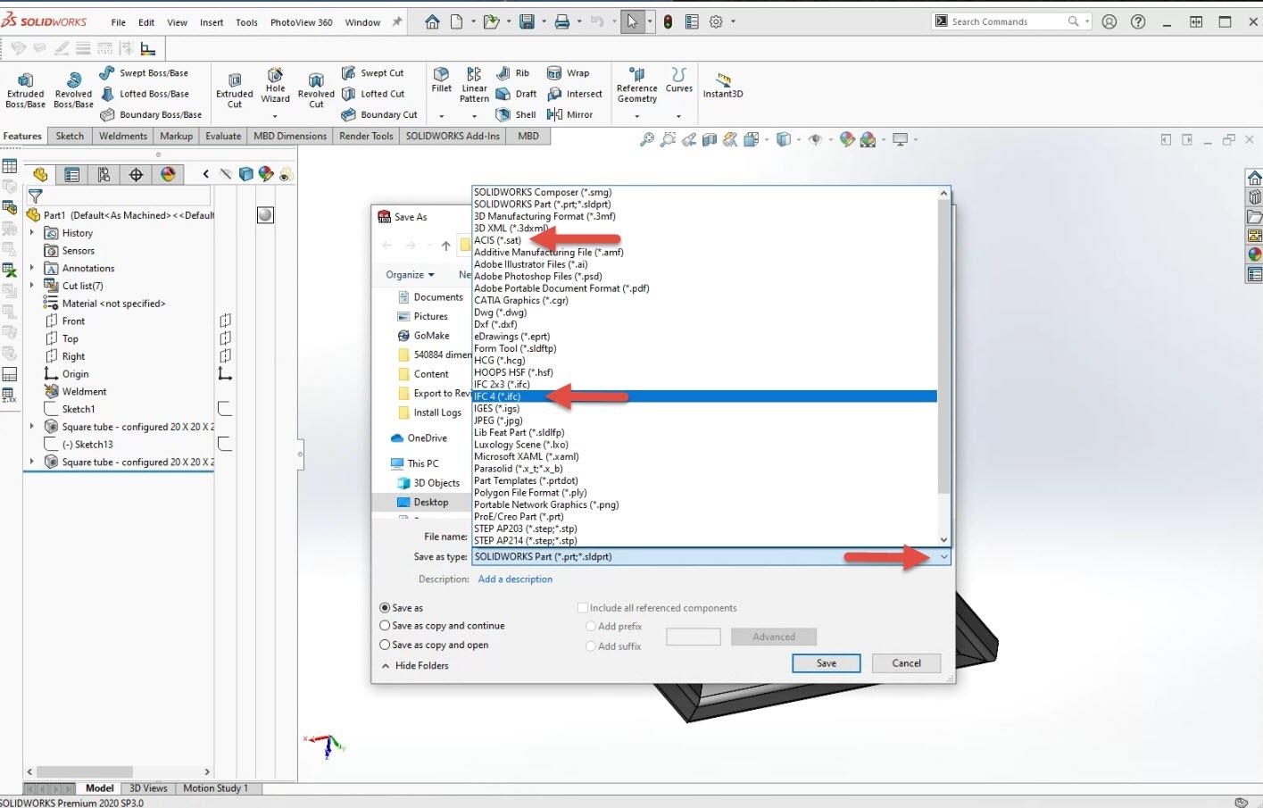Collapse dialog with Hide Folders
The height and width of the screenshot is (808, 1263).
[x=415, y=665]
